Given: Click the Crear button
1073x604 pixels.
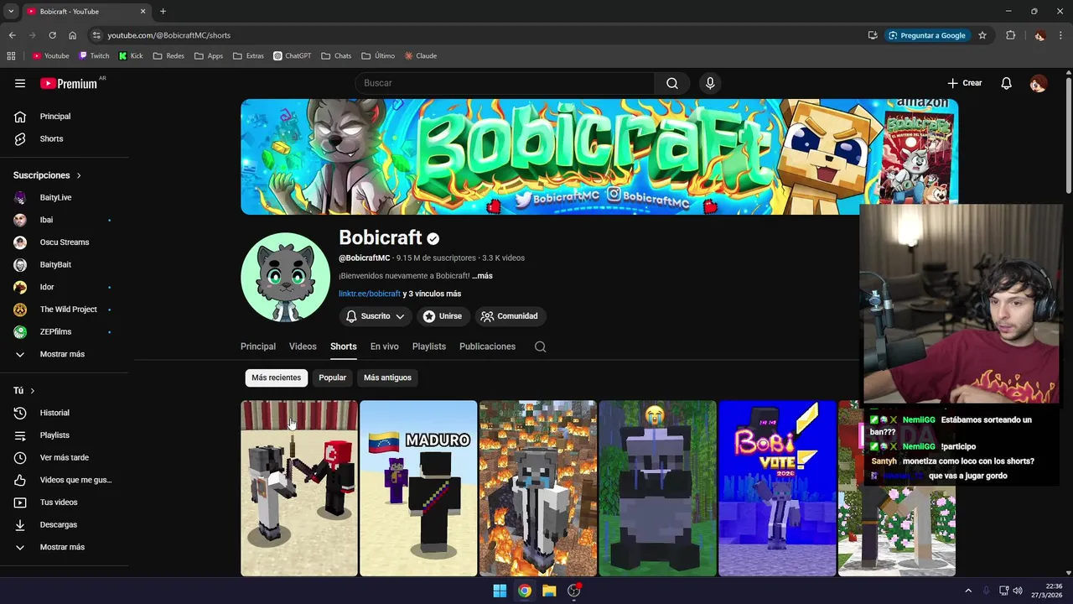Looking at the screenshot, I should 964,83.
